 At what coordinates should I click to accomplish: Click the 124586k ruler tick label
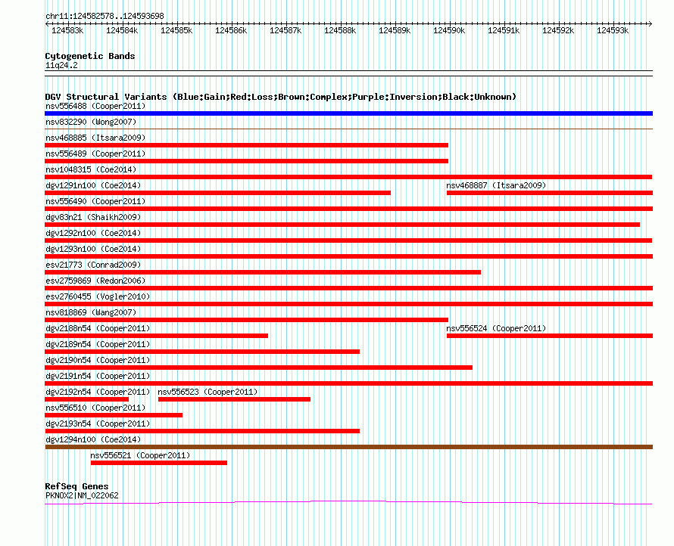[231, 30]
